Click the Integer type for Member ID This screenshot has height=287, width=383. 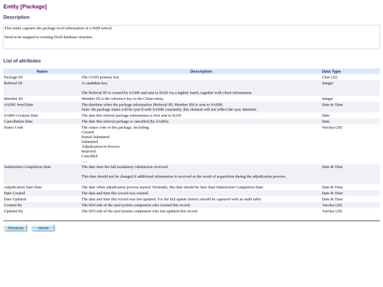pyautogui.click(x=327, y=99)
